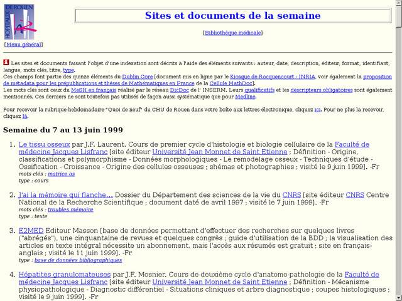Open the Menu général link

24,45
